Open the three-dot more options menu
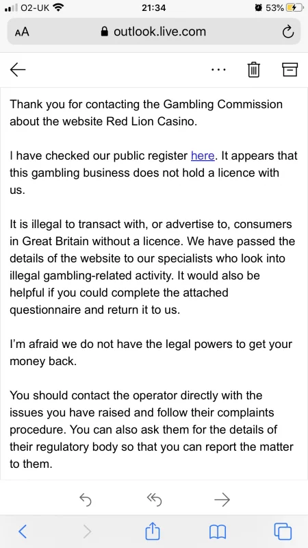 pyautogui.click(x=218, y=70)
